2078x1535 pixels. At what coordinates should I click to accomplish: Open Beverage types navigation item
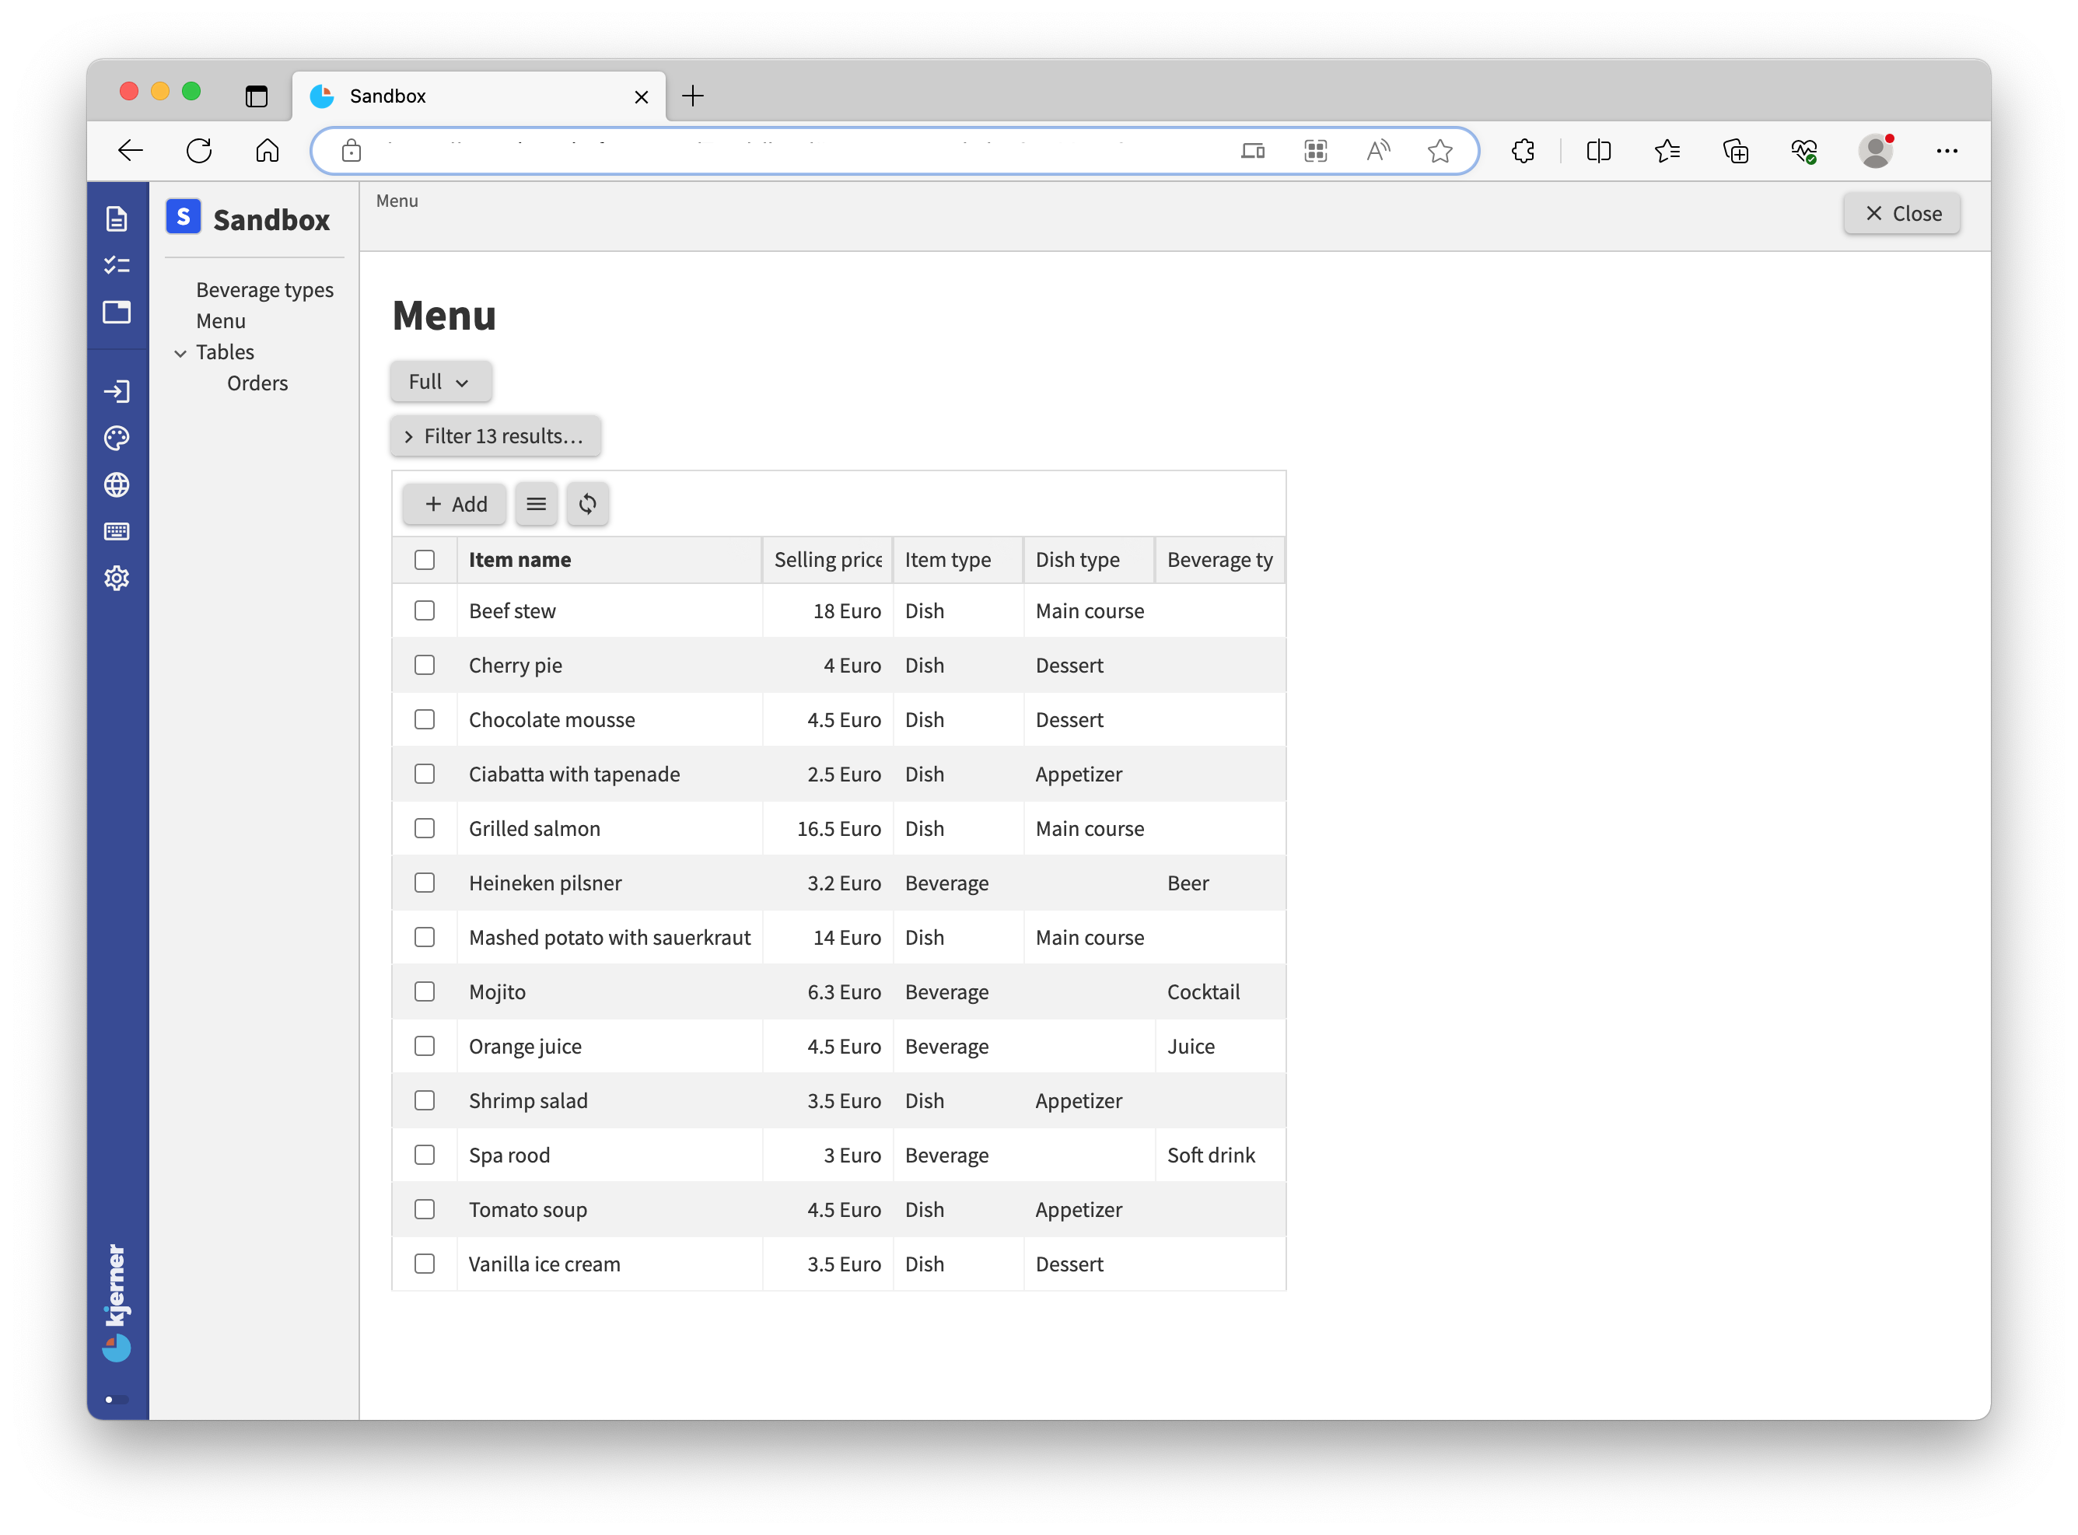click(264, 287)
